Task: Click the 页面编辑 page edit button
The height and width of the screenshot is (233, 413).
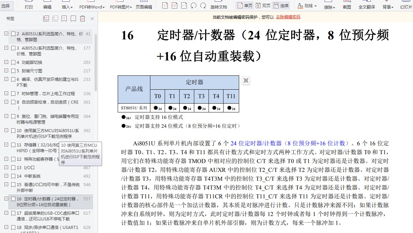Action: click(x=144, y=7)
